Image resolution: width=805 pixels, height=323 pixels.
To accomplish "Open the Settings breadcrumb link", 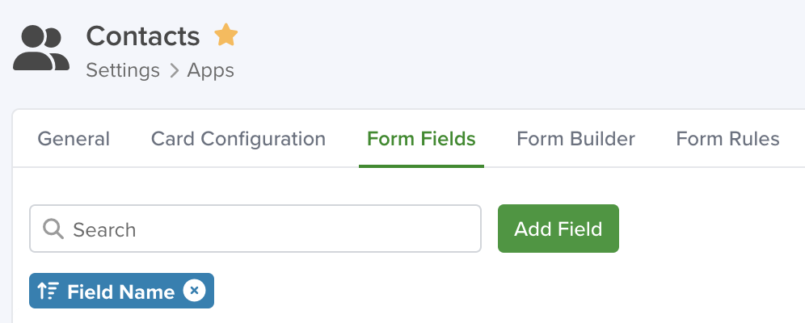I will [x=123, y=70].
